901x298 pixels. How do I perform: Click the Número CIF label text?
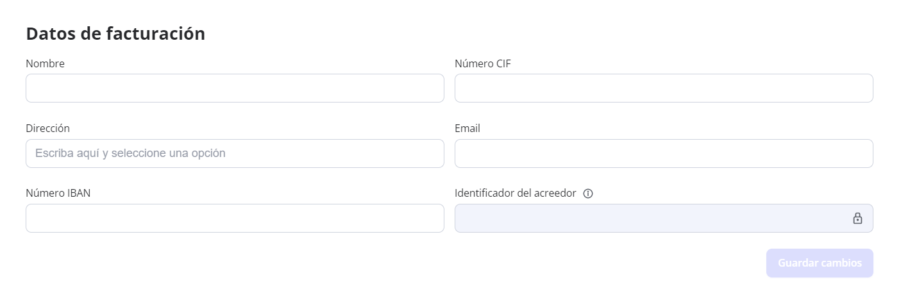click(x=483, y=63)
